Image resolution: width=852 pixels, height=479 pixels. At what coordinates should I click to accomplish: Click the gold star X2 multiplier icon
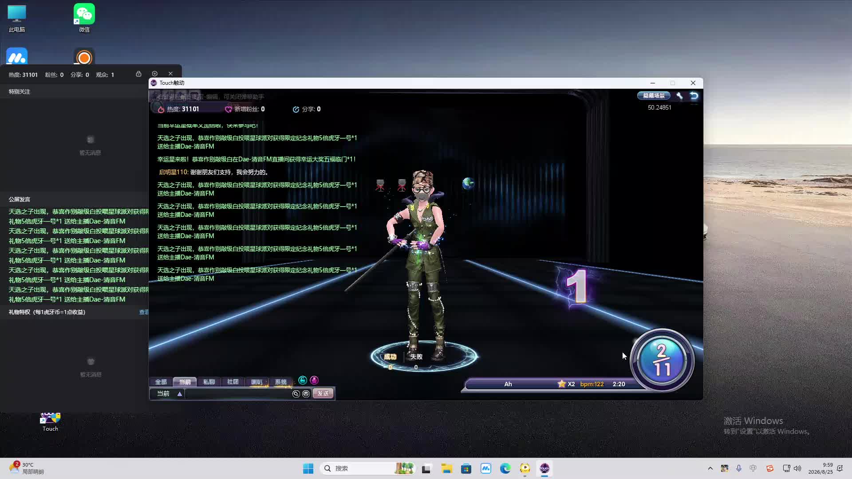(561, 384)
